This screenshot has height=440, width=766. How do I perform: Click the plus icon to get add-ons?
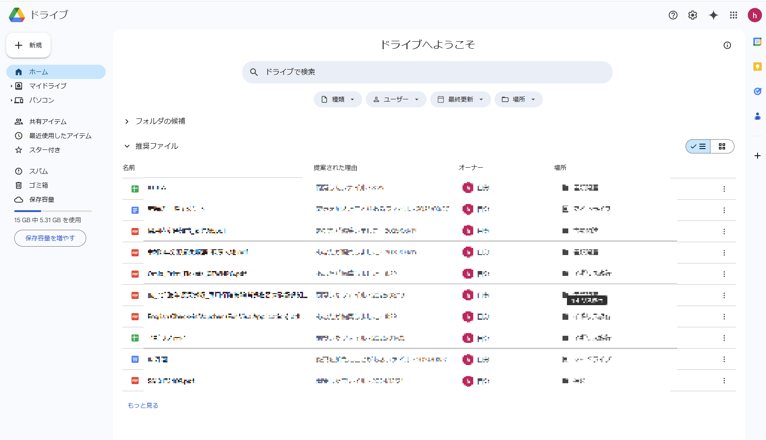(758, 156)
